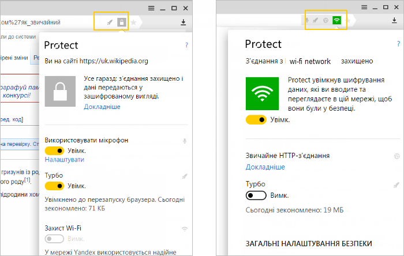Click the 'гризунів' link on the Wikipedia page

12,172
